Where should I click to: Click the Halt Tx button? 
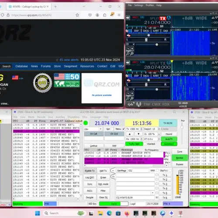103,170
